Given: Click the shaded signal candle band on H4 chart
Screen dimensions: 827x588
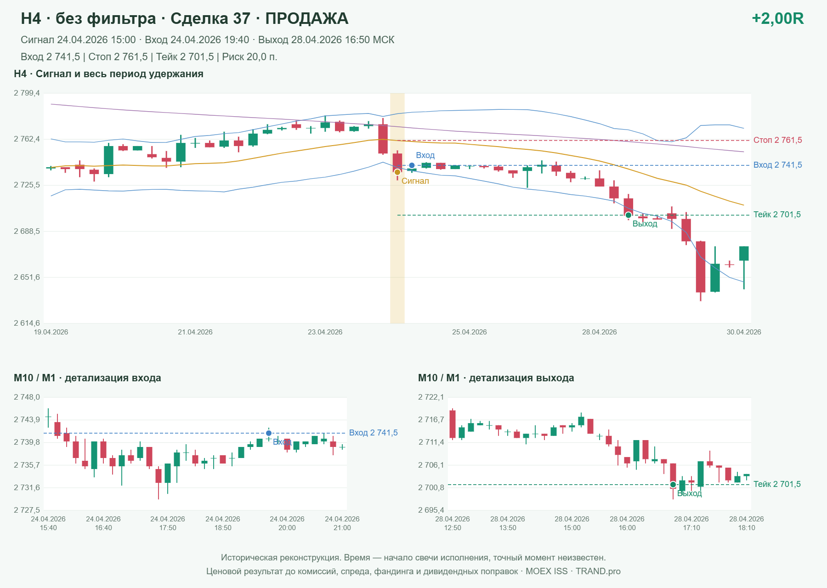Looking at the screenshot, I should tap(397, 208).
